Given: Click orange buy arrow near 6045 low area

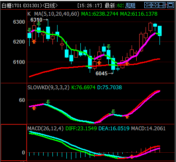Looking at the screenshot, I should [x=99, y=63].
